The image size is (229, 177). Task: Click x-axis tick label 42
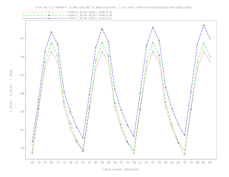121,163
